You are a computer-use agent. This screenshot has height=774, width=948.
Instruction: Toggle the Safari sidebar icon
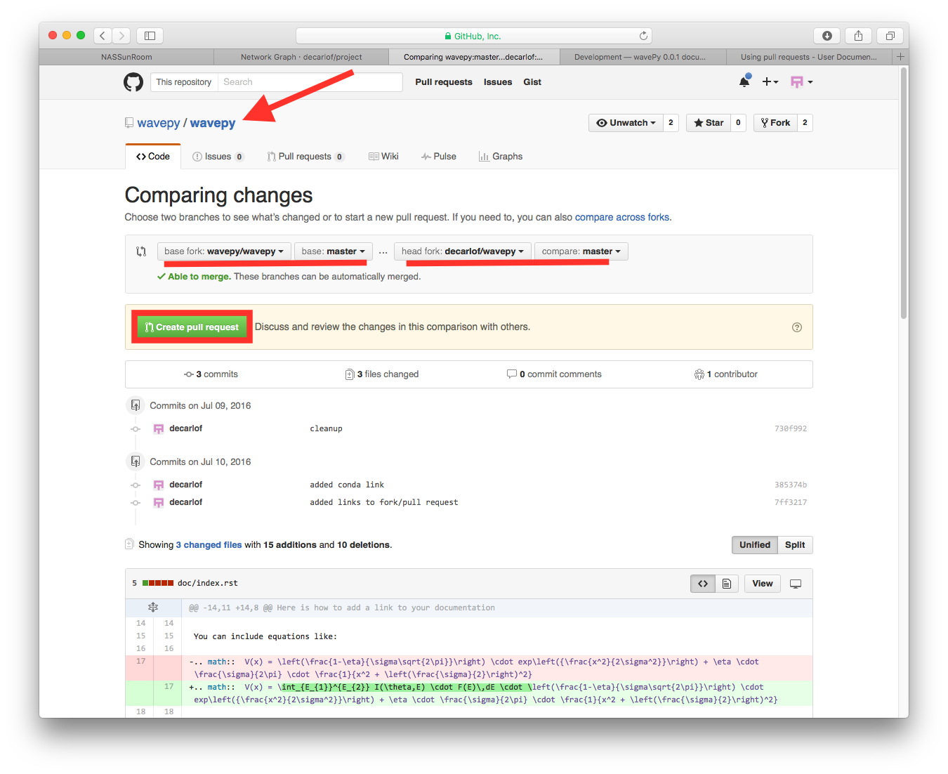150,35
